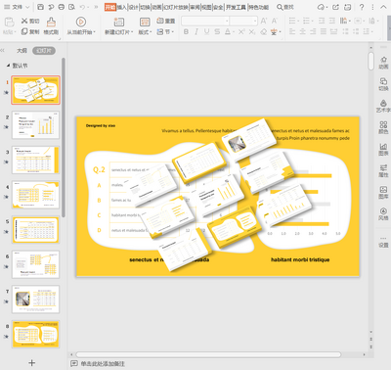The height and width of the screenshot is (370, 391).
Task: Click the Undo arrow icon
Action: pyautogui.click(x=82, y=7)
